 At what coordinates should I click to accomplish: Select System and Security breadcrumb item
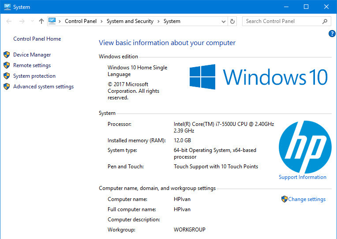click(x=130, y=21)
